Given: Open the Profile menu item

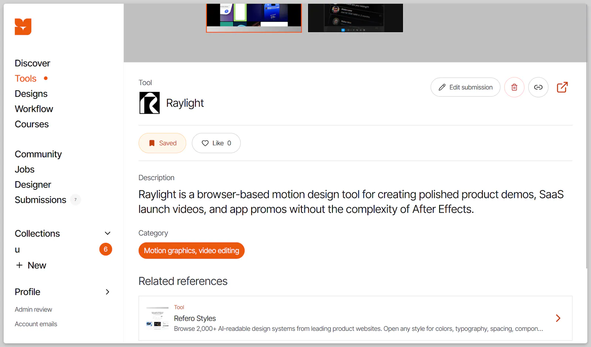Looking at the screenshot, I should click(28, 292).
